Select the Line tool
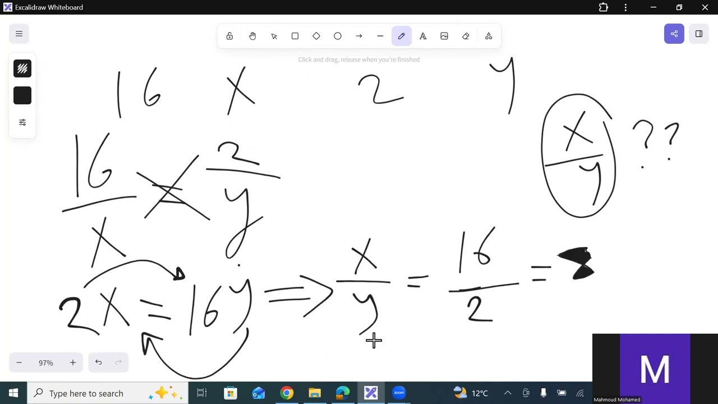Screen dimensions: 718x404 [x=380, y=36]
